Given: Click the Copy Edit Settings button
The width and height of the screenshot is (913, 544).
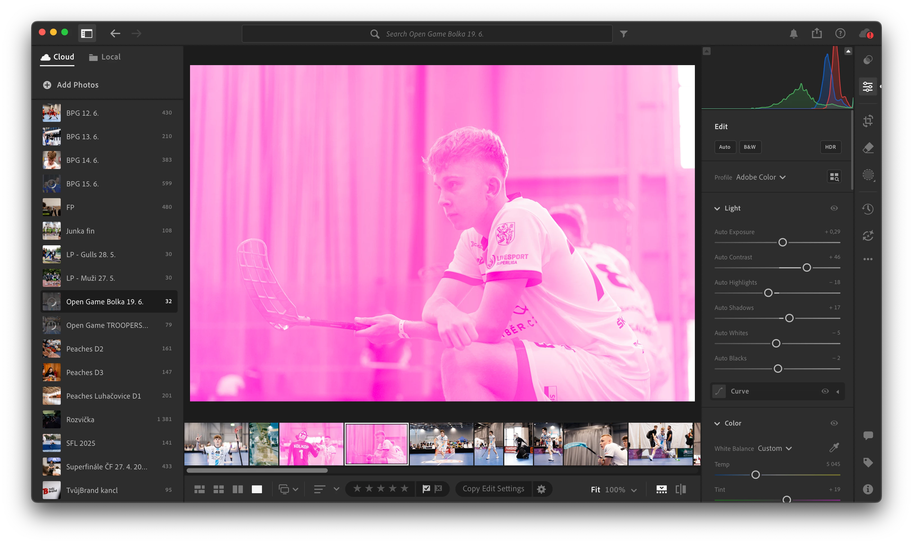Looking at the screenshot, I should click(x=493, y=489).
